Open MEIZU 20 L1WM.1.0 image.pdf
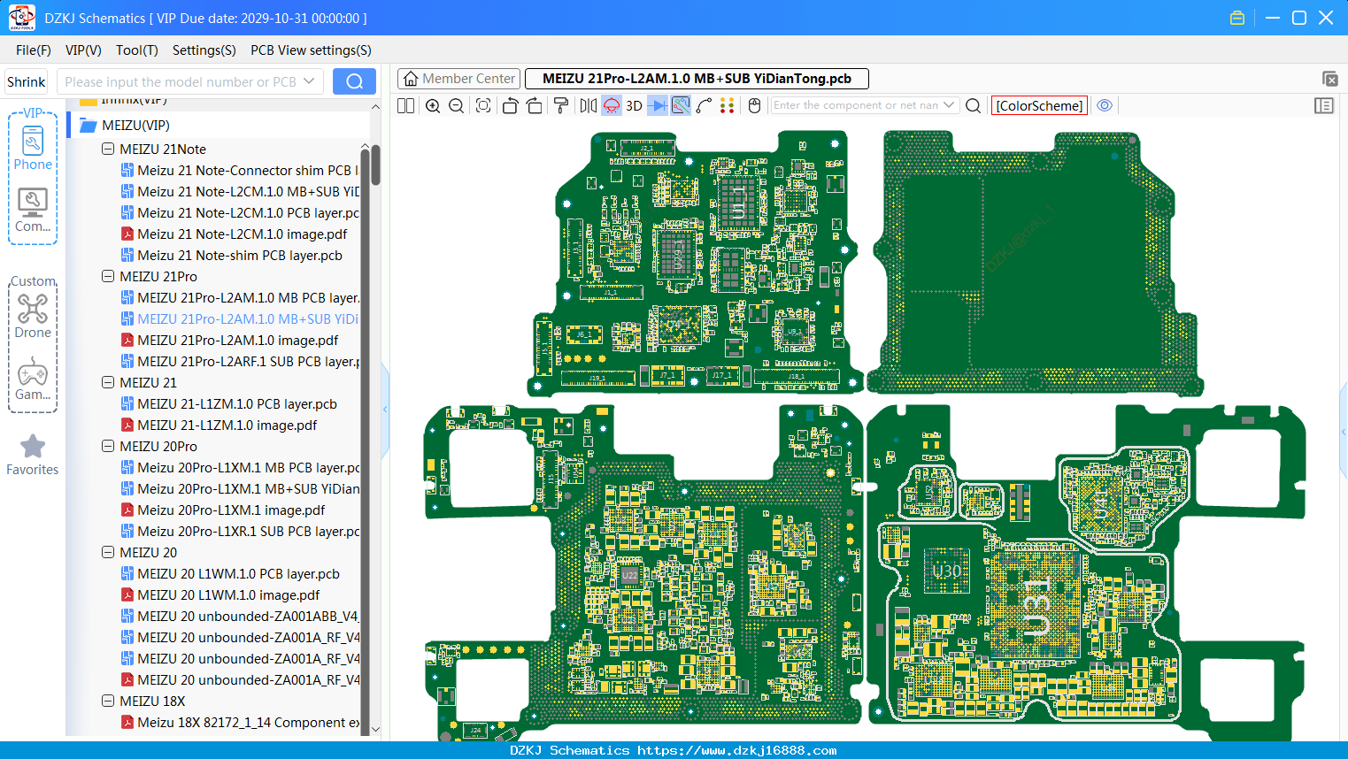 click(x=220, y=595)
